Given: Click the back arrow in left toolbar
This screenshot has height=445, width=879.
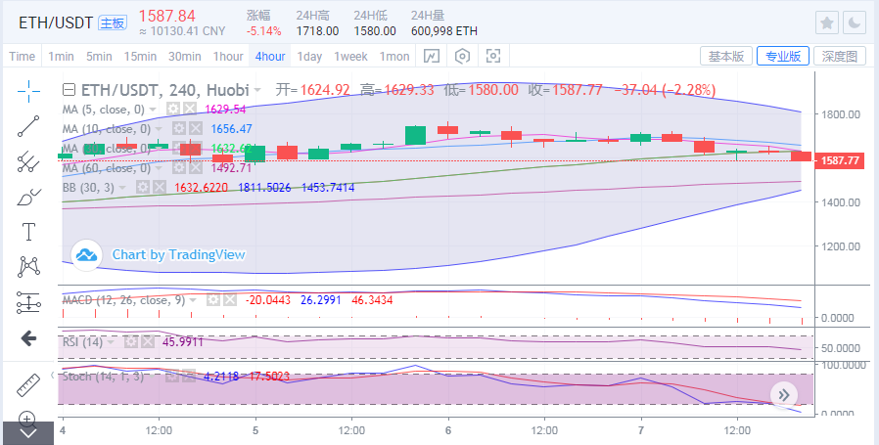Looking at the screenshot, I should 28,338.
